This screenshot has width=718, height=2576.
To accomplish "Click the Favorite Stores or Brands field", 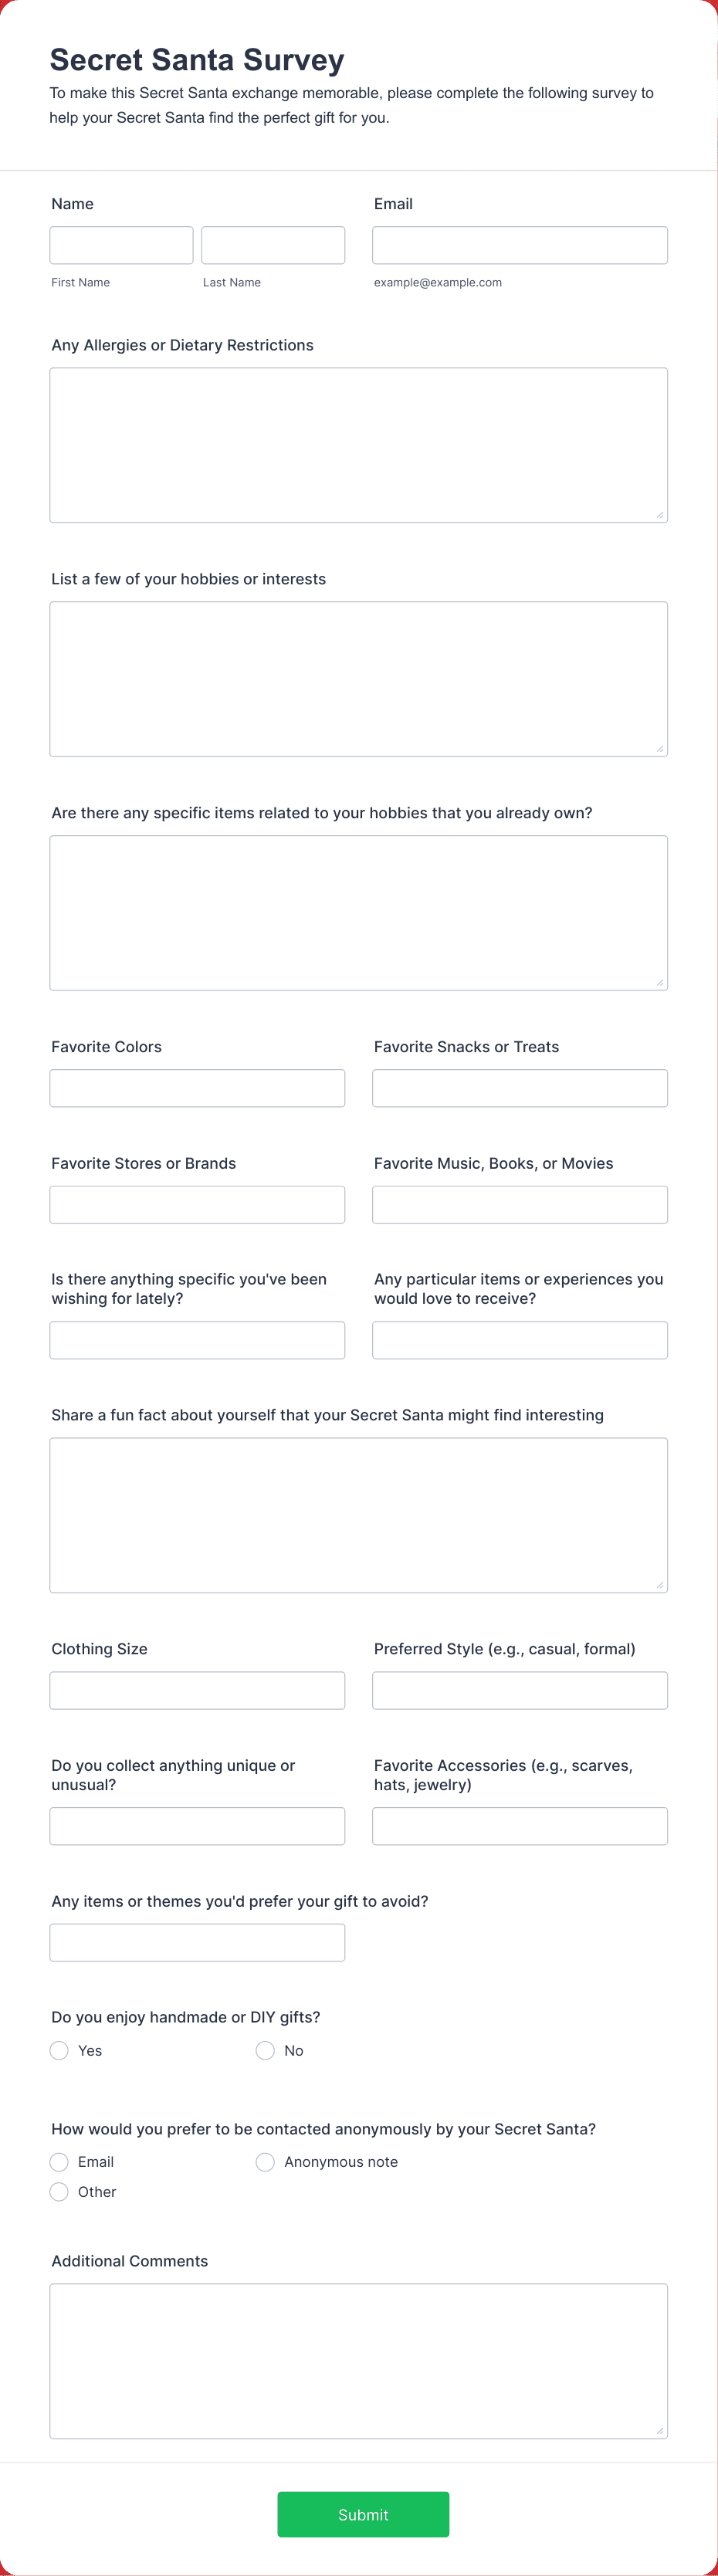I will pyautogui.click(x=197, y=1205).
